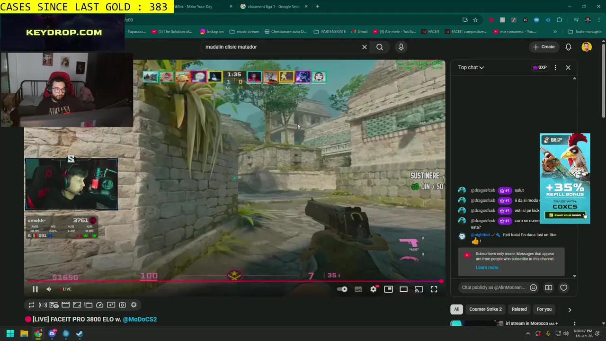Open YouTube notifications bell
This screenshot has width=606, height=341.
pyautogui.click(x=569, y=47)
